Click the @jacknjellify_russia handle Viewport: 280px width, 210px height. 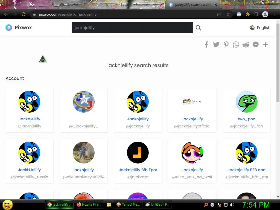(x=29, y=177)
